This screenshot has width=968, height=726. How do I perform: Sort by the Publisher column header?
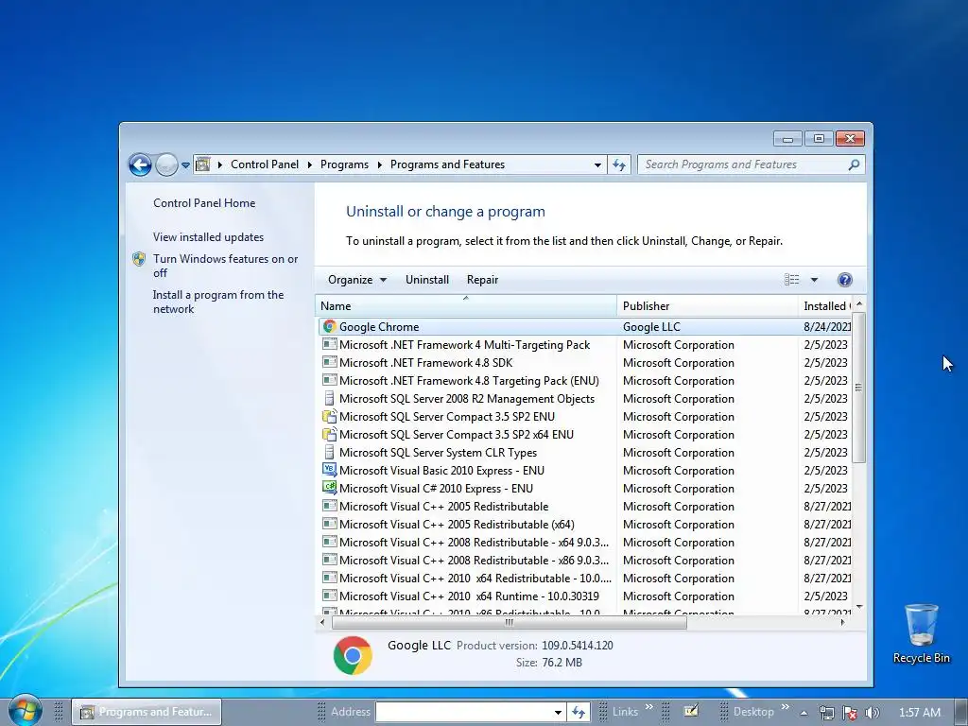pyautogui.click(x=707, y=305)
